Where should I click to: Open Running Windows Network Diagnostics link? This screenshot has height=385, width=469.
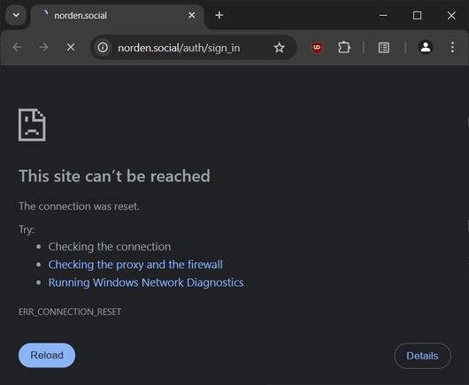coord(146,282)
